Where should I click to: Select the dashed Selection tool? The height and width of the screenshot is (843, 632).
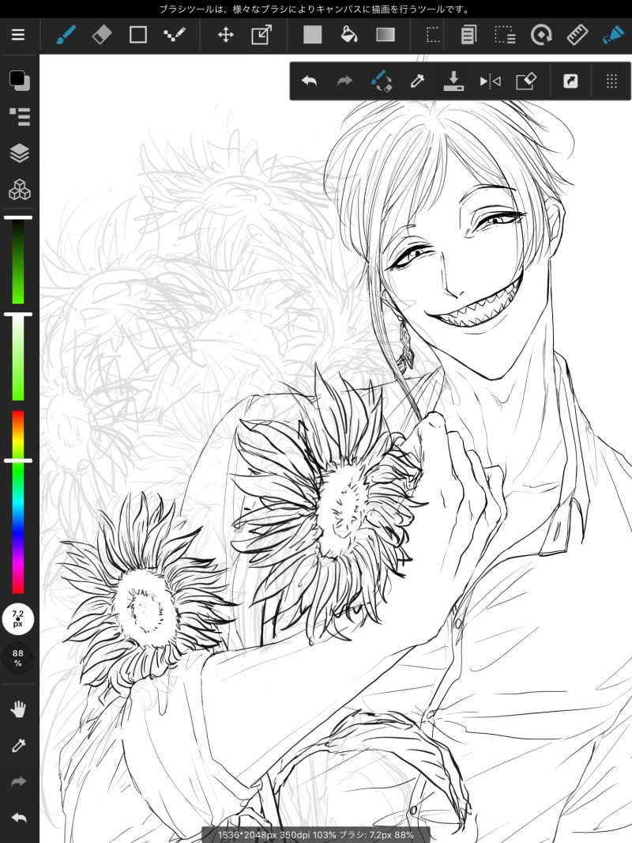433,35
